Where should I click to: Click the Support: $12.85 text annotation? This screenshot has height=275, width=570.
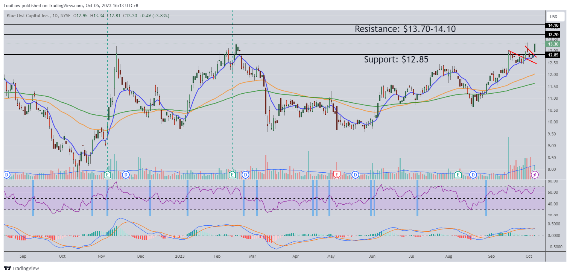point(396,59)
